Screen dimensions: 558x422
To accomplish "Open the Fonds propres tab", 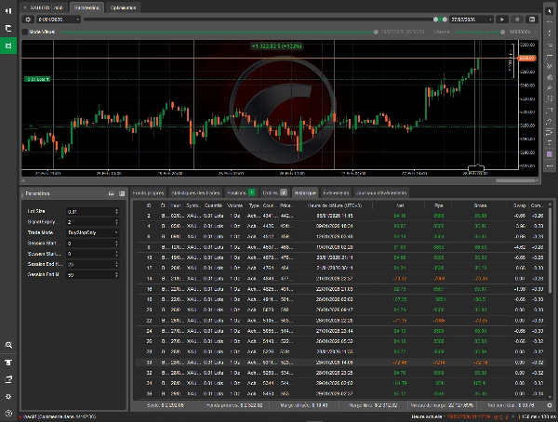I will [x=149, y=192].
